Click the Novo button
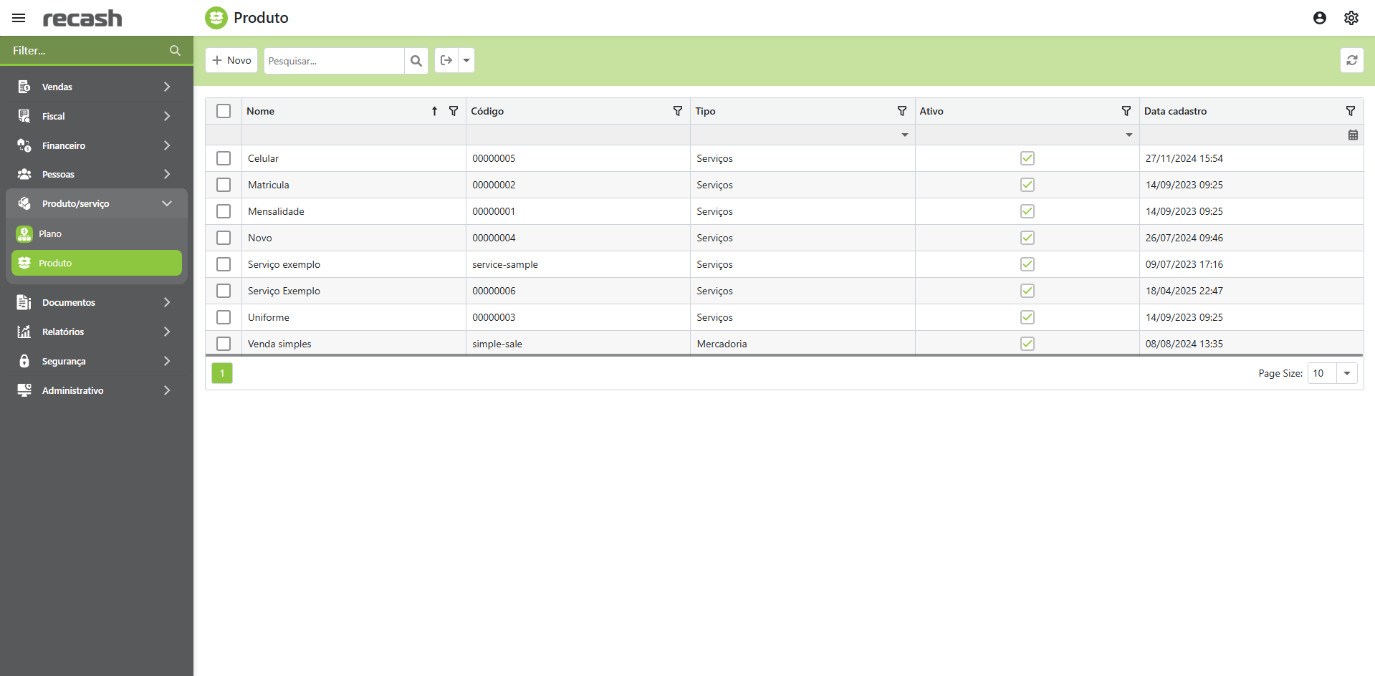 [231, 60]
